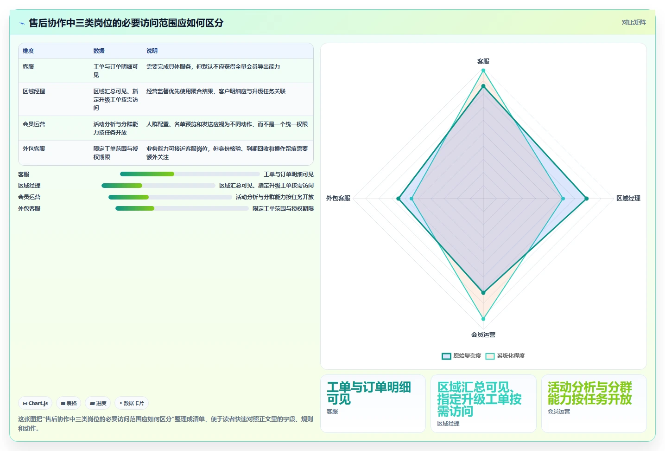Image resolution: width=665 pixels, height=451 pixels.
Task: Click the 外包客服 progress bar
Action: 182,208
